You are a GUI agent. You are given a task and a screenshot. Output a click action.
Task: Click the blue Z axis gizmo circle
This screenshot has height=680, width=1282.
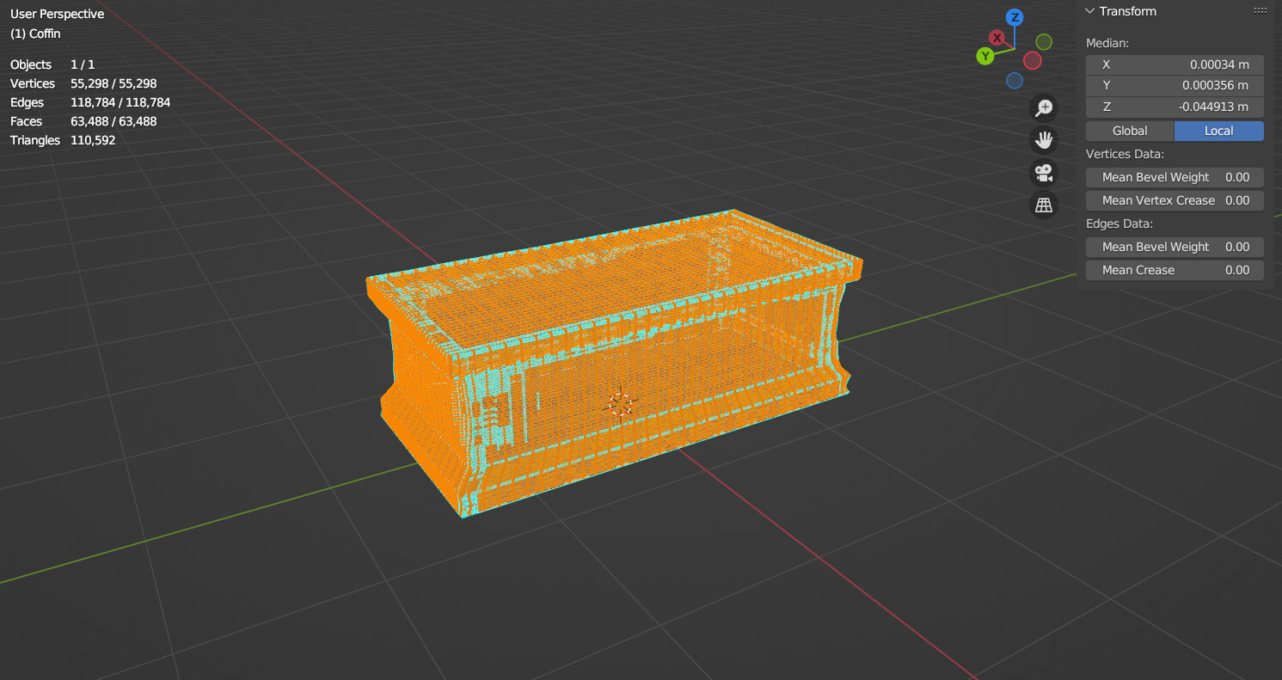point(1015,17)
